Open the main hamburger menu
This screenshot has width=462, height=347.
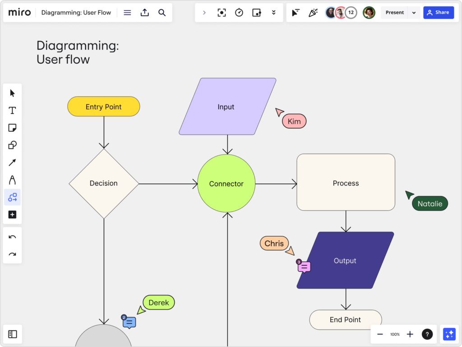(127, 12)
